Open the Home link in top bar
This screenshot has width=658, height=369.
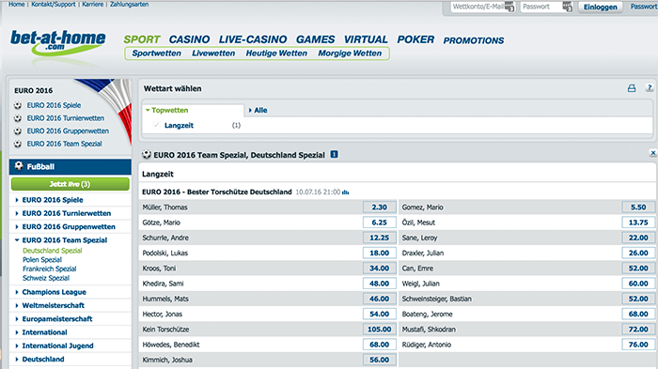pyautogui.click(x=16, y=4)
